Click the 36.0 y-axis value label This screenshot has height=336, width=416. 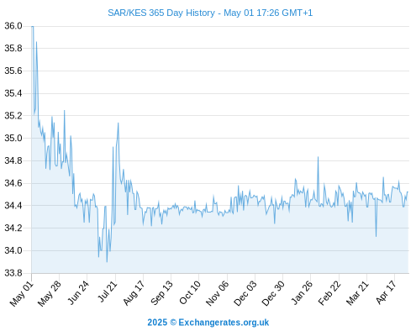(x=13, y=26)
